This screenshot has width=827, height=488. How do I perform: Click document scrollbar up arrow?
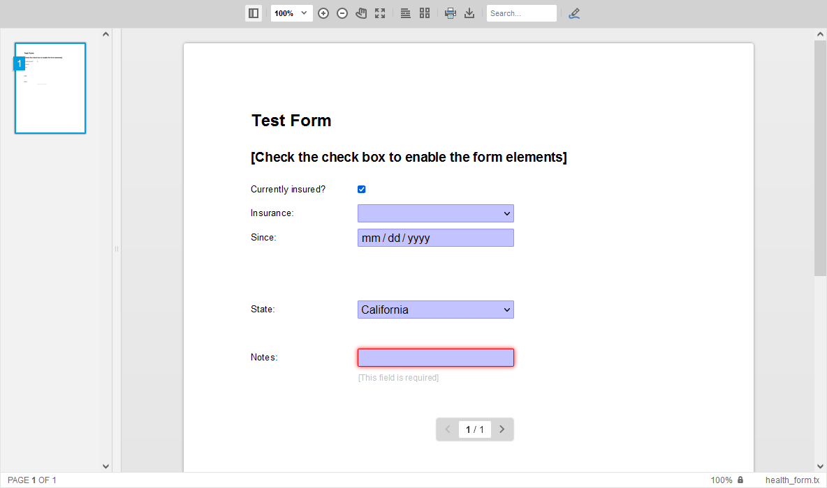coord(820,34)
